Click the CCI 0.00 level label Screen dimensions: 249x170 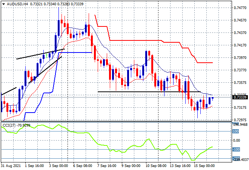pyautogui.click(x=236, y=141)
